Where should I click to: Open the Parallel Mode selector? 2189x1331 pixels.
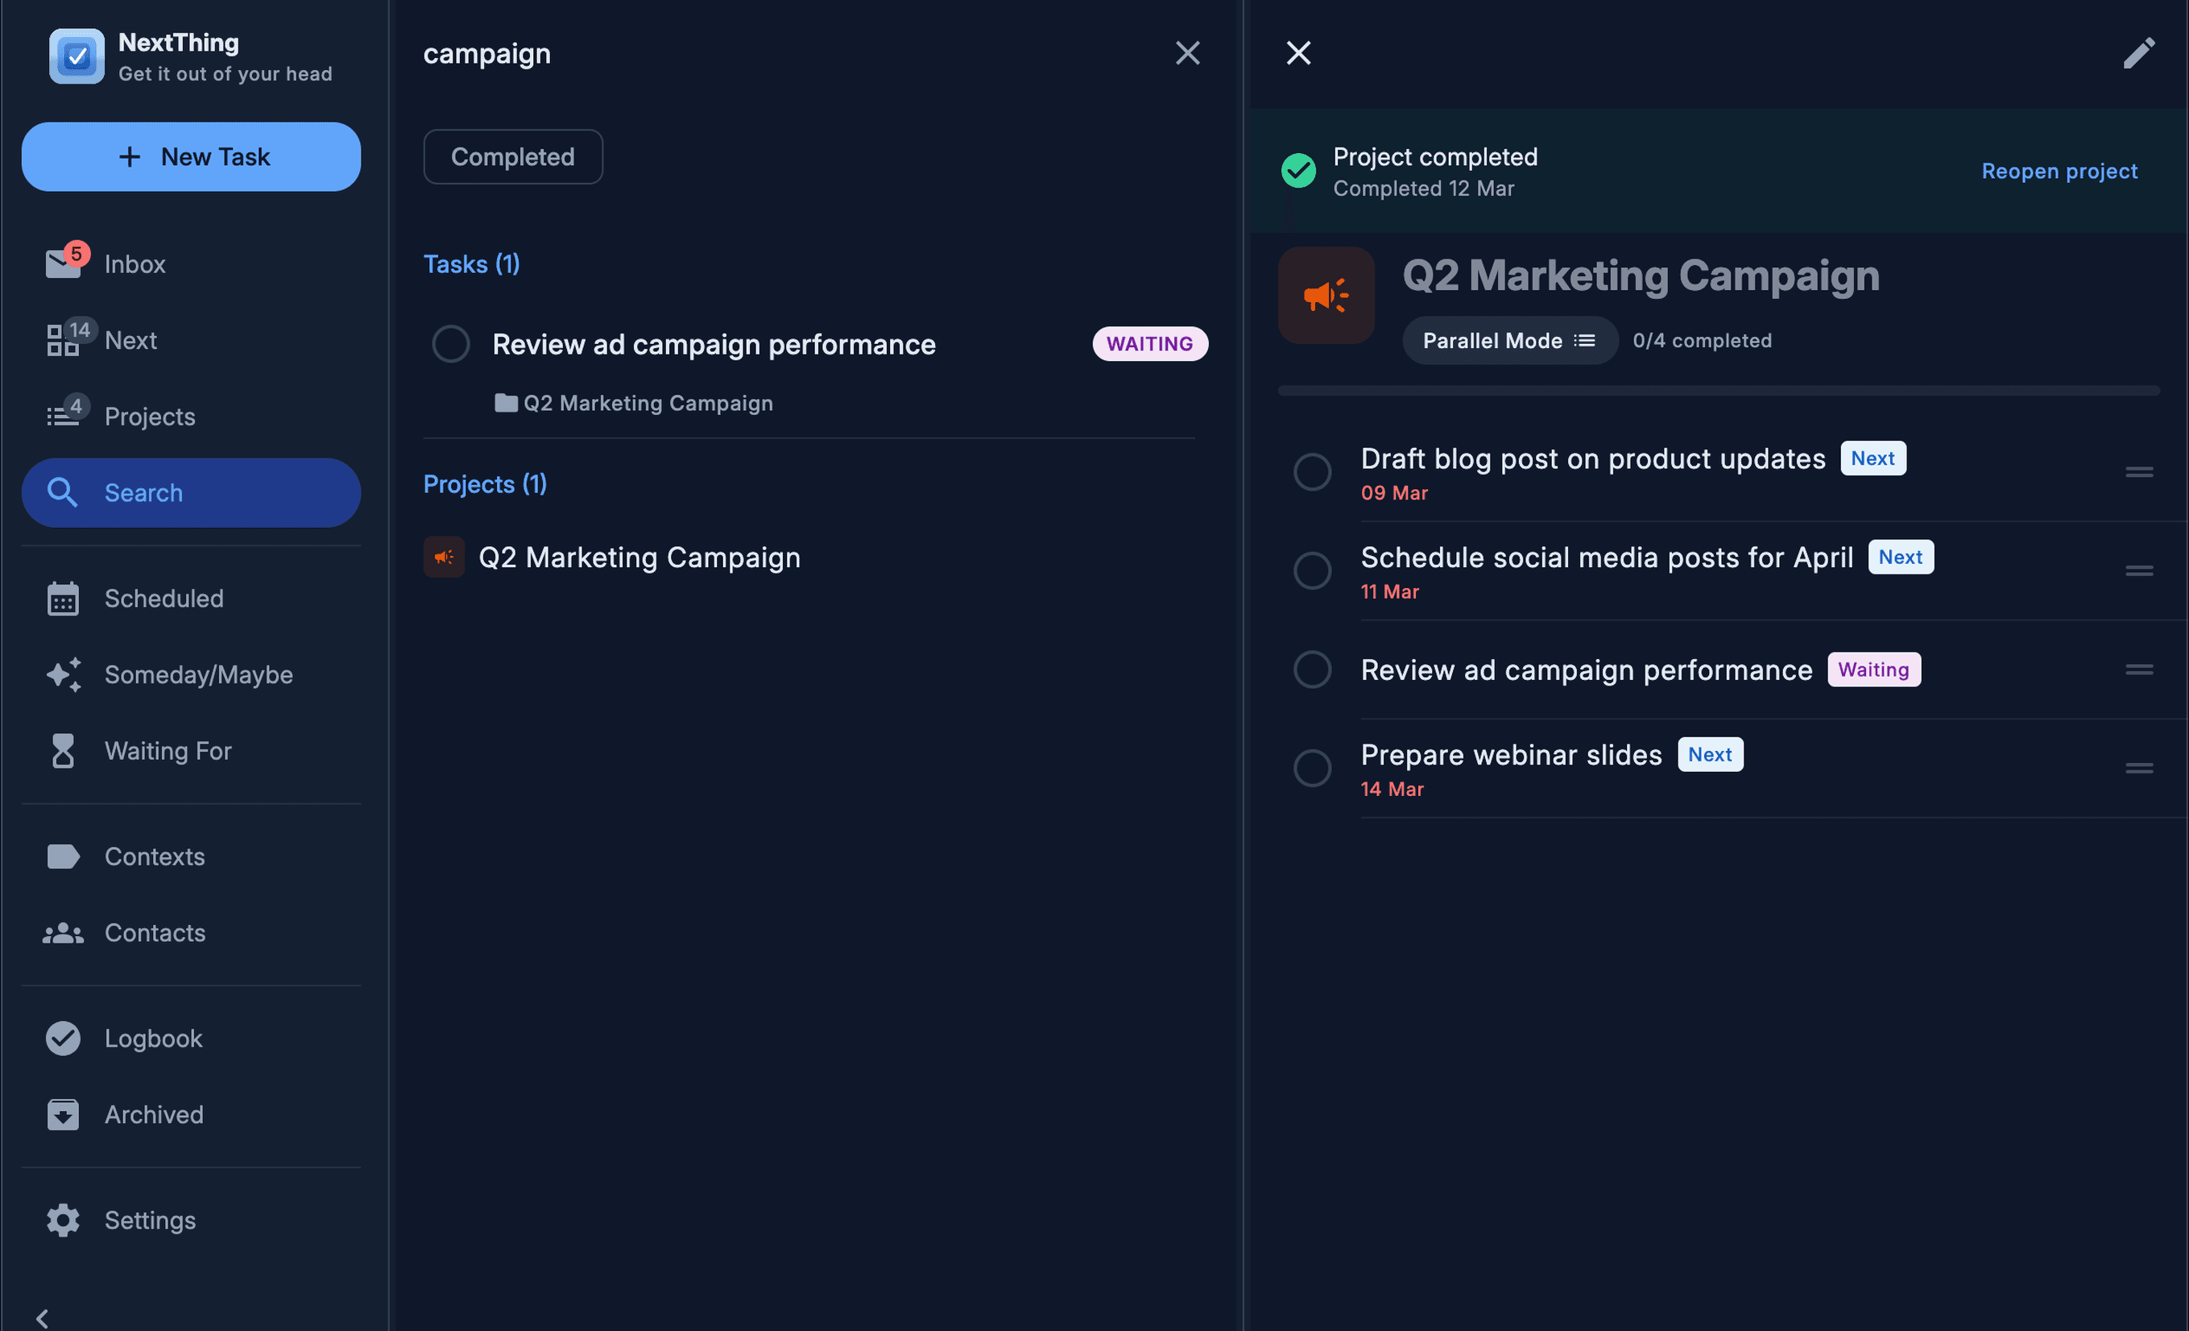(1508, 340)
